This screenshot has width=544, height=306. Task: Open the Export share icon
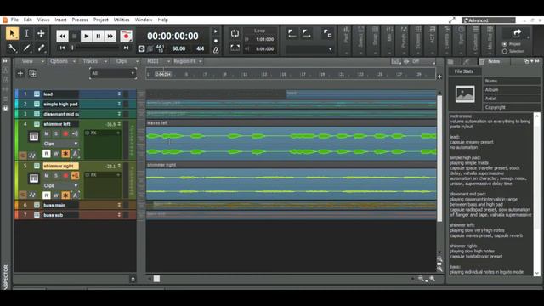(517, 33)
